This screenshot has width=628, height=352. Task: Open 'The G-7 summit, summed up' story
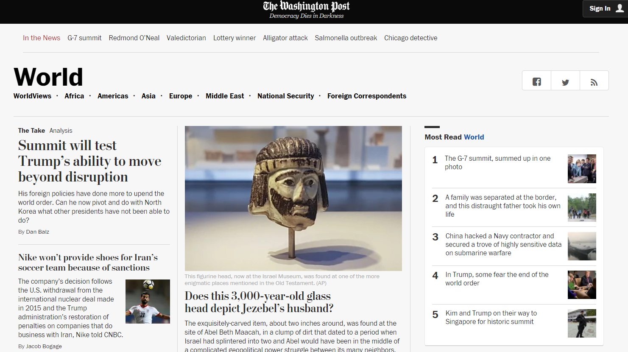click(x=497, y=162)
